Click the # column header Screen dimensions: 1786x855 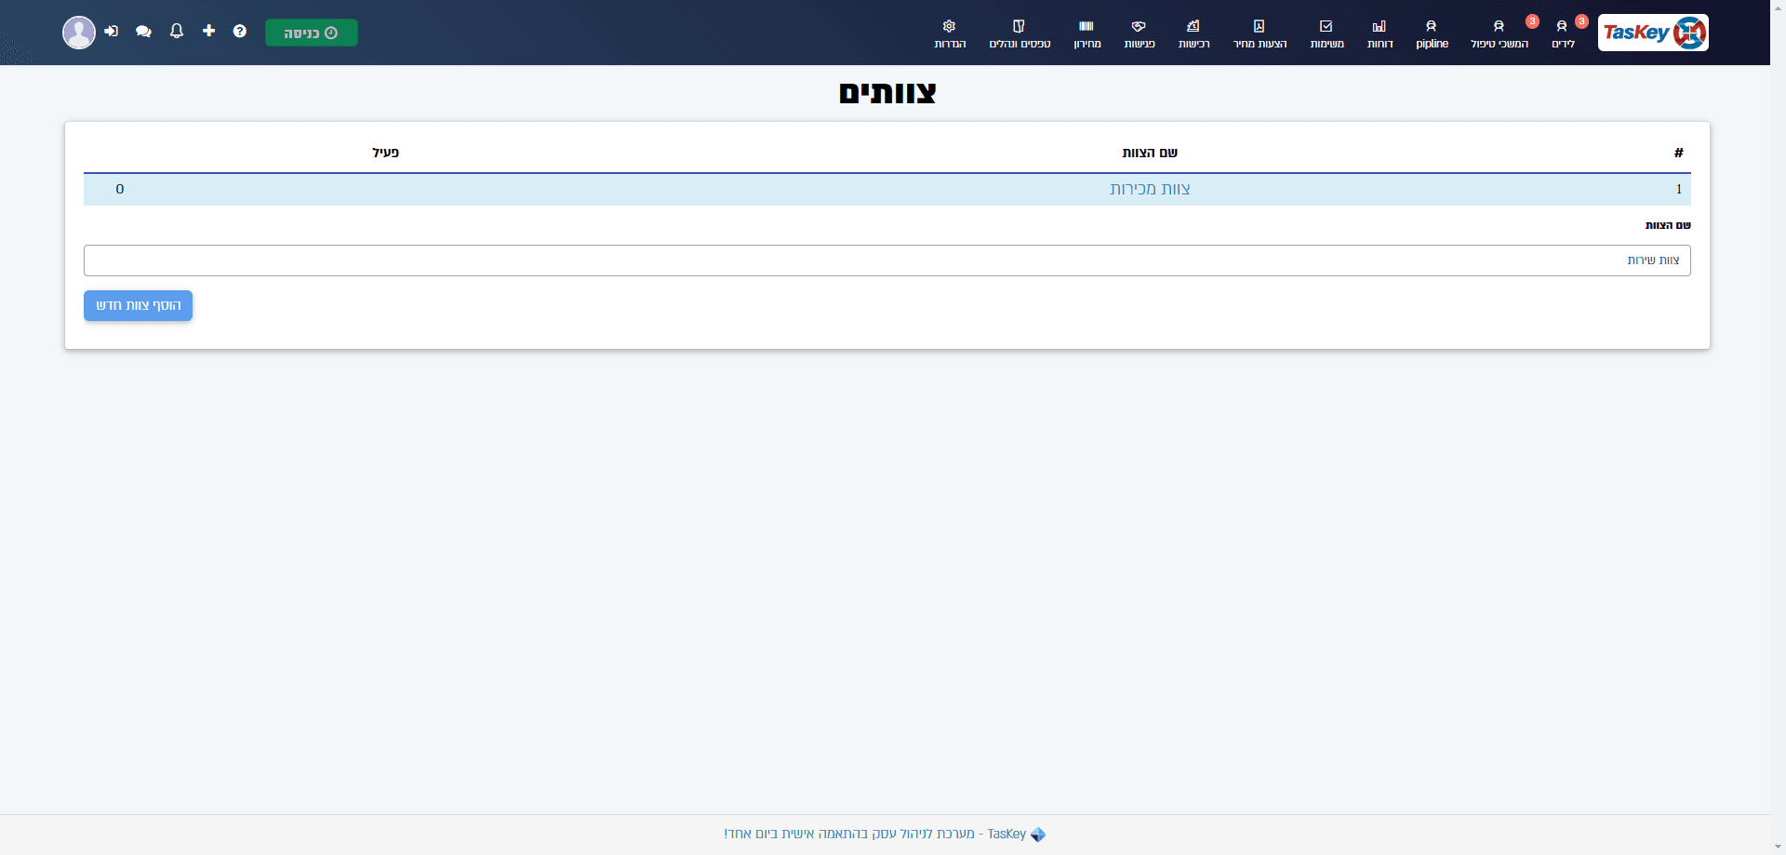pos(1679,153)
